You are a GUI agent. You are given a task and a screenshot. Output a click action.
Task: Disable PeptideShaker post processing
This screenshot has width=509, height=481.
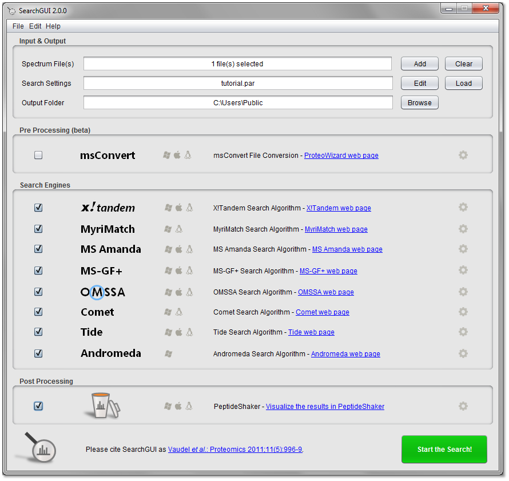[x=38, y=406]
